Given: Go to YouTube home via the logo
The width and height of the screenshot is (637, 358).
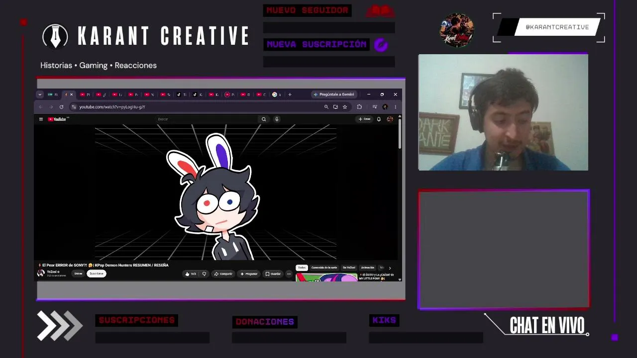Looking at the screenshot, I should click(x=58, y=119).
